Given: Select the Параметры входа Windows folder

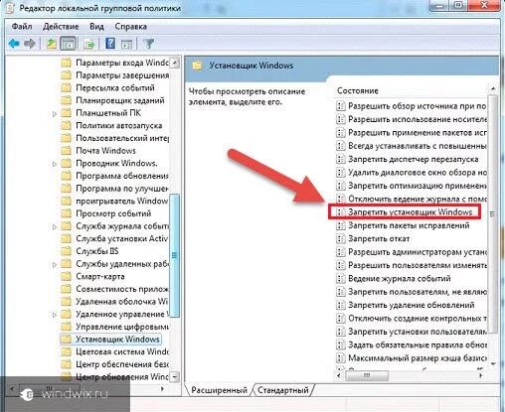Looking at the screenshot, I should tap(115, 63).
